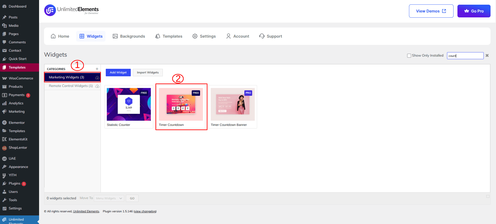Select Remote Control Widgets (1) category
The image size is (496, 224).
click(72, 86)
